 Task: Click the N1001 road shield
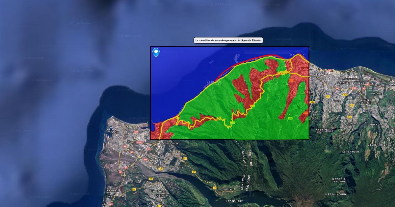pyautogui.click(x=139, y=142)
